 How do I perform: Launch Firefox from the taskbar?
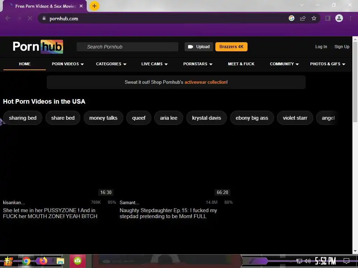coord(43,261)
